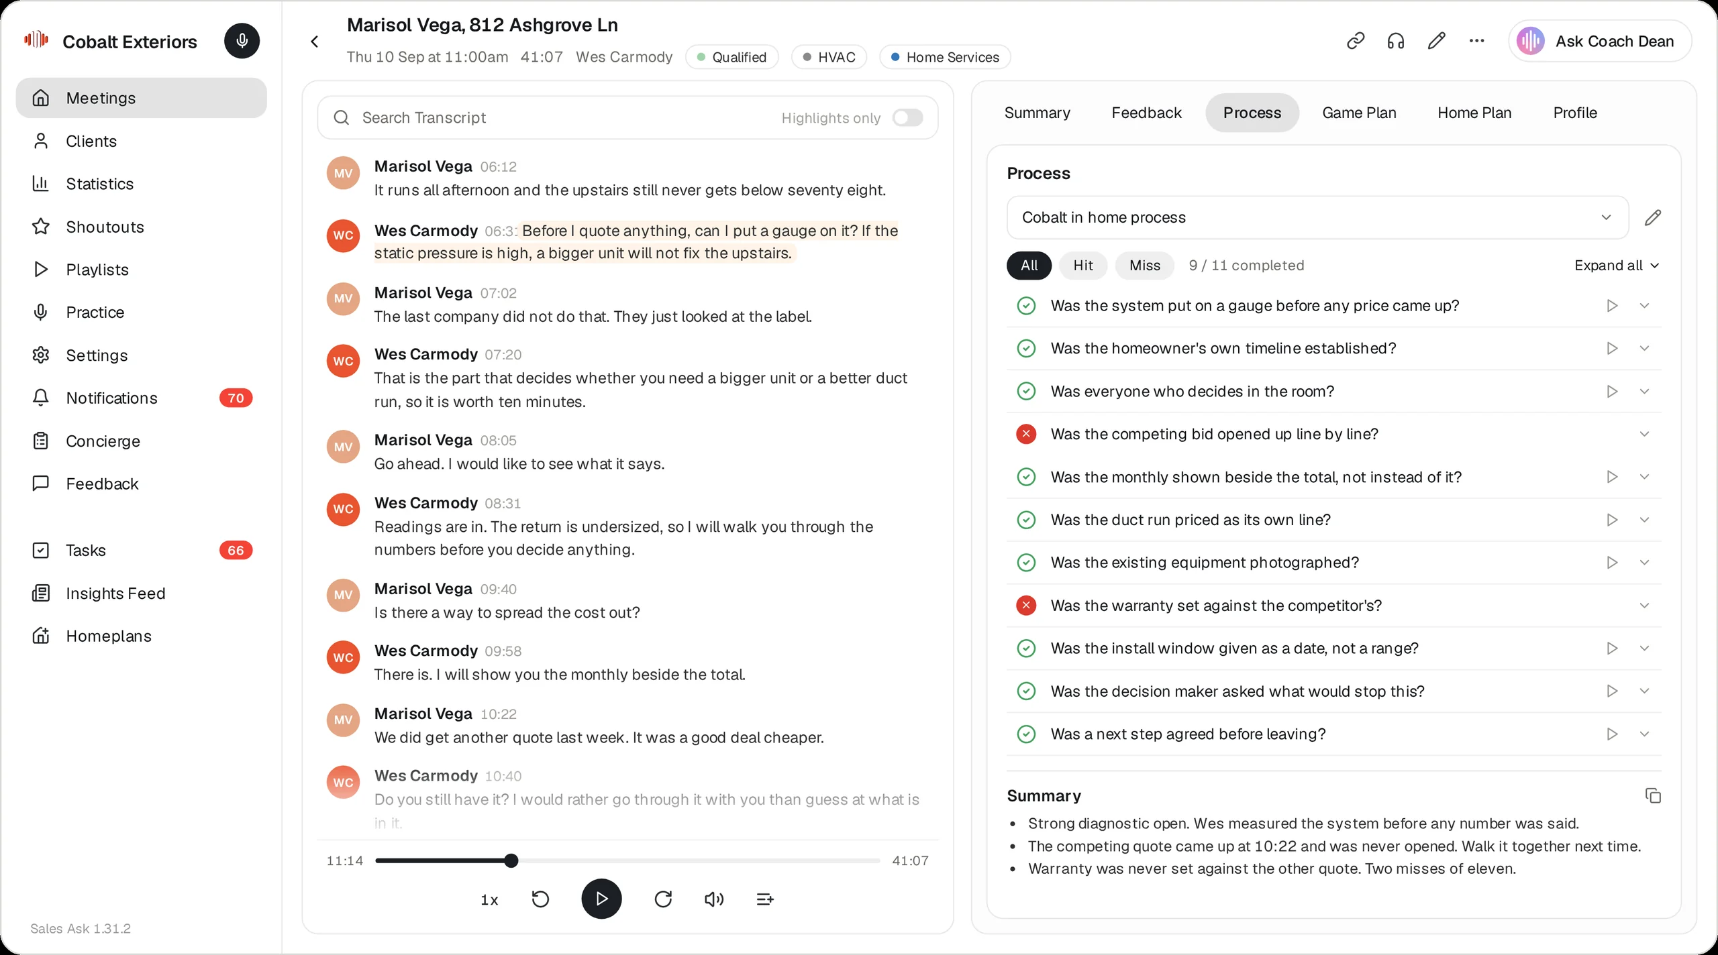Toggle the Highlights only switch

tap(907, 117)
